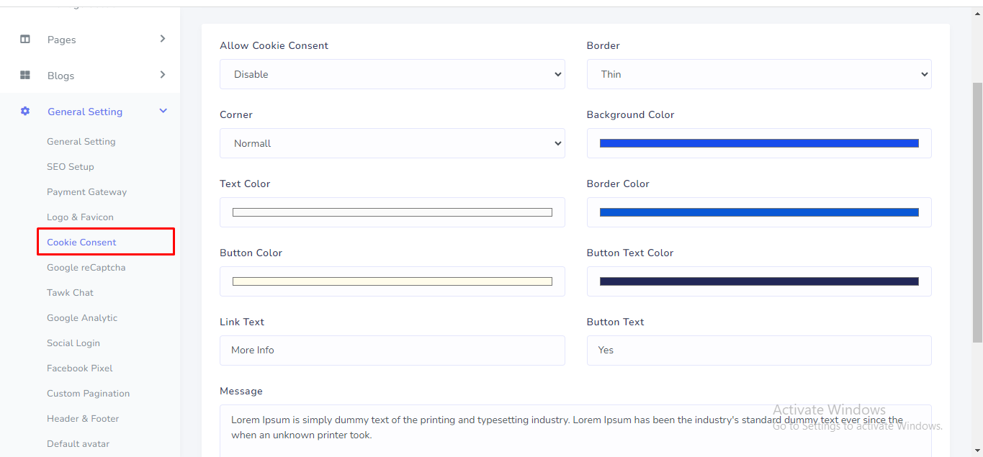Open Google reCaptcha settings link

click(86, 268)
